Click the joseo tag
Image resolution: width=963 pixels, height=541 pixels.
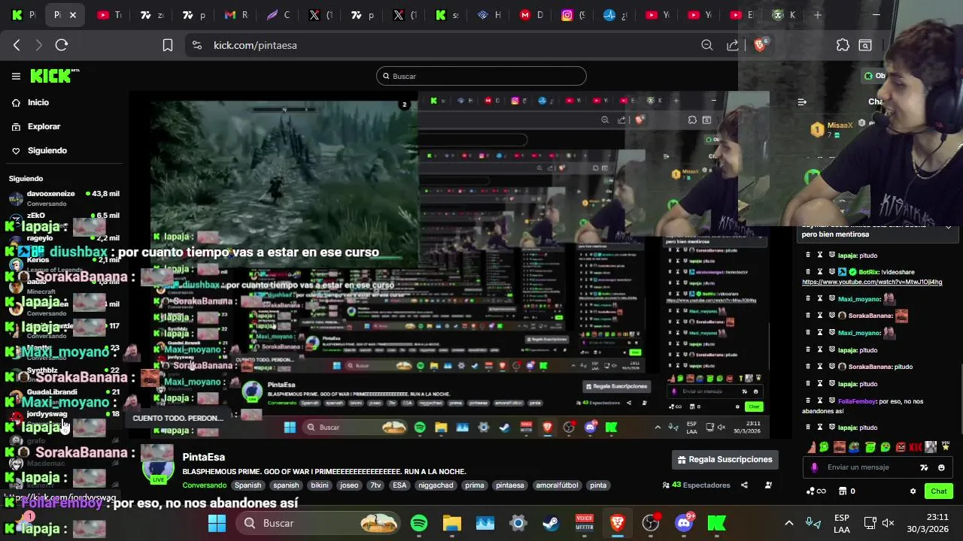[x=349, y=485]
